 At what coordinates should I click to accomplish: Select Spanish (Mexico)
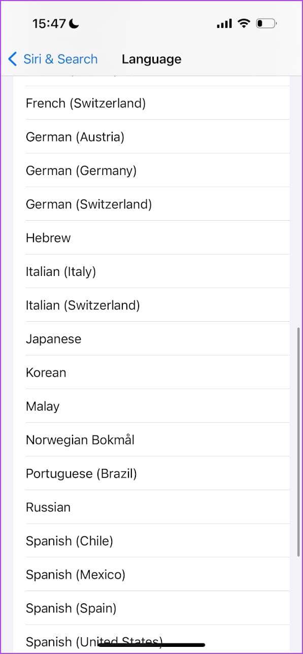click(76, 574)
